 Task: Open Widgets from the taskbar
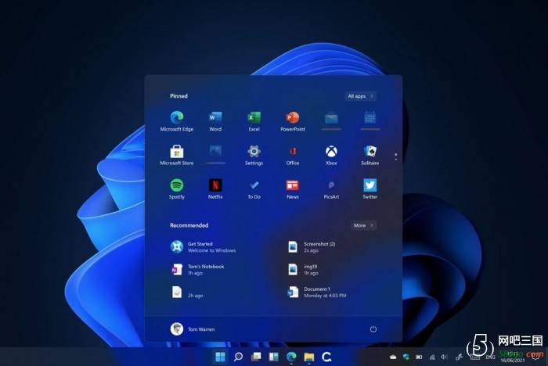(x=274, y=357)
